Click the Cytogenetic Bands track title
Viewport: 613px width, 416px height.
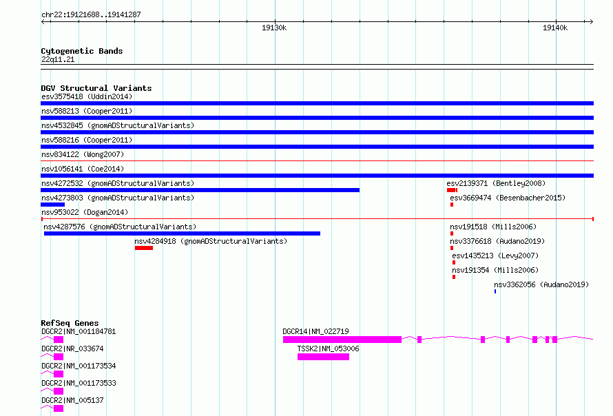tap(82, 51)
